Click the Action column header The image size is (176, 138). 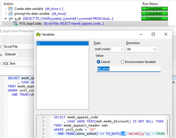pos(8,4)
